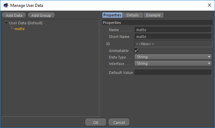Click the Data Type dropdown arrow
The image size is (215, 128).
click(x=209, y=57)
